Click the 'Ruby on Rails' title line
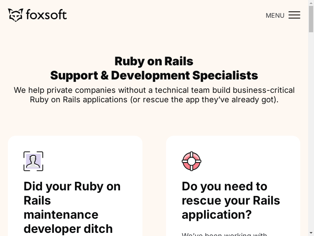The image size is (314, 236). 154,61
